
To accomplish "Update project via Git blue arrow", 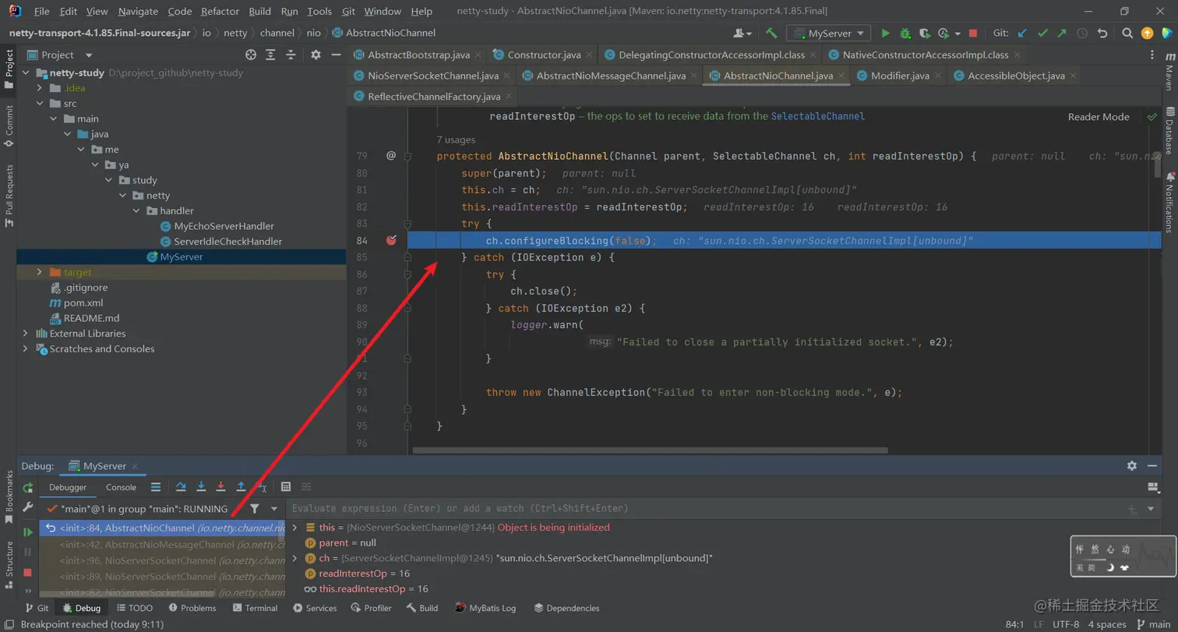I will click(x=1022, y=34).
